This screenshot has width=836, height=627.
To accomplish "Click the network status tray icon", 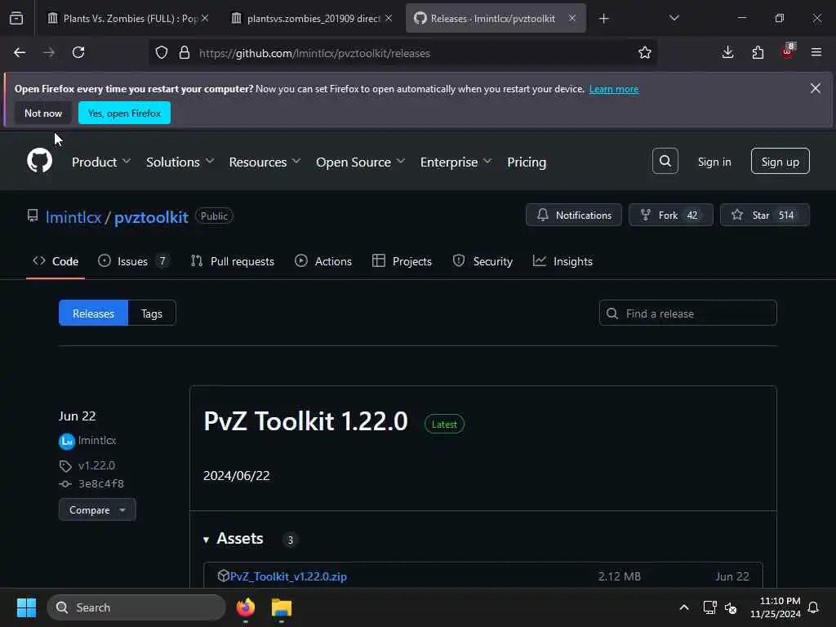I will pos(709,607).
